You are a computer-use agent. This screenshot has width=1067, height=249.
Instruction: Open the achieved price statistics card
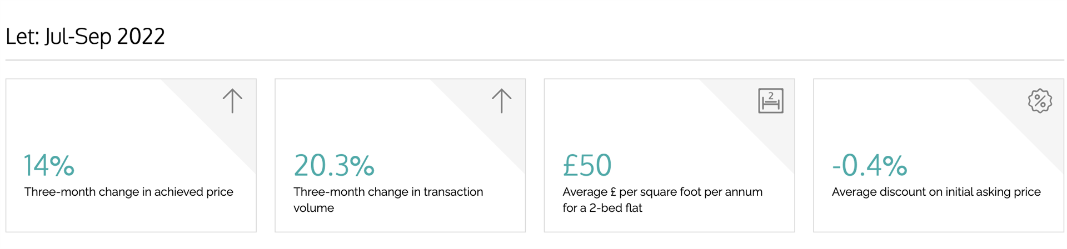tap(131, 155)
